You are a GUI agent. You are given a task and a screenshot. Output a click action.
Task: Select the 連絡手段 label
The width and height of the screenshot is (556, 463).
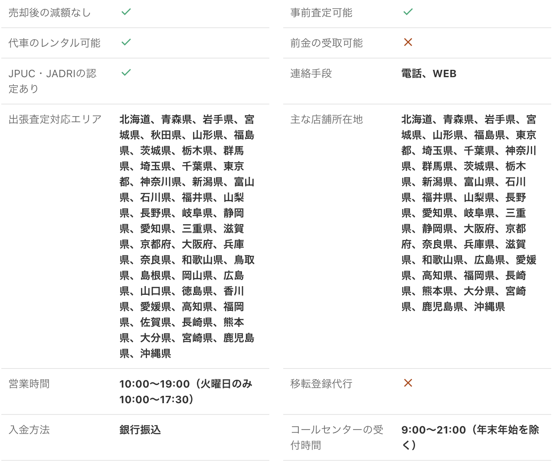[311, 74]
